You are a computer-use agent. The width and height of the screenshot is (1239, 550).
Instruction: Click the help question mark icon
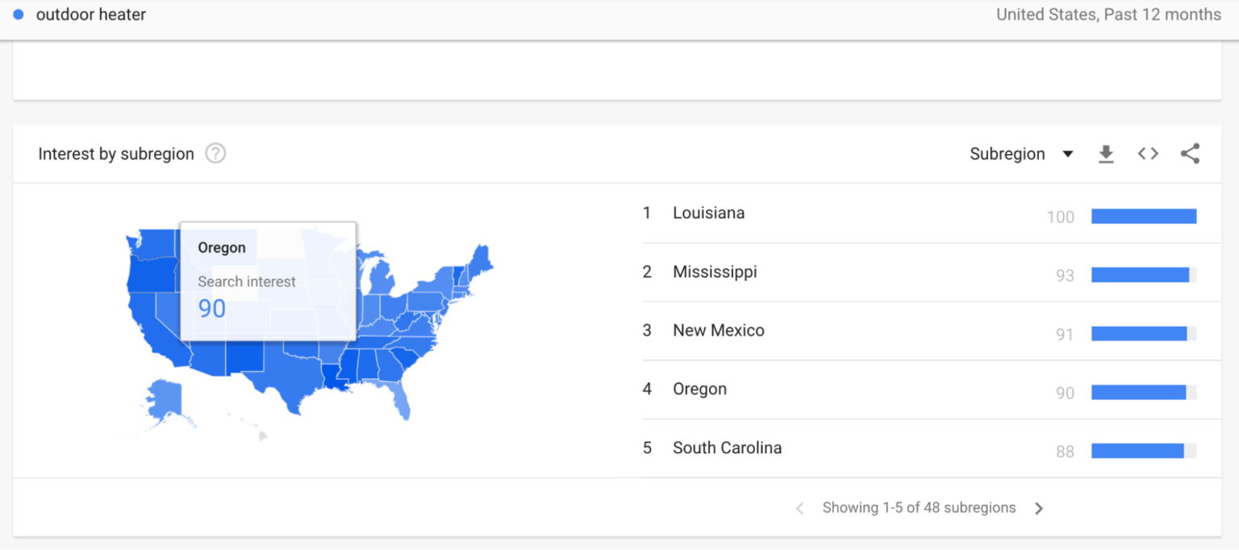[215, 153]
